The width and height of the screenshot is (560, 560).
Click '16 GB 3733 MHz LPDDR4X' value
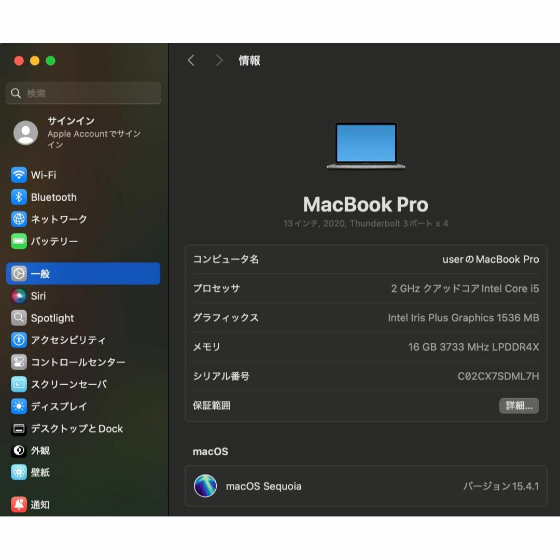pos(473,347)
